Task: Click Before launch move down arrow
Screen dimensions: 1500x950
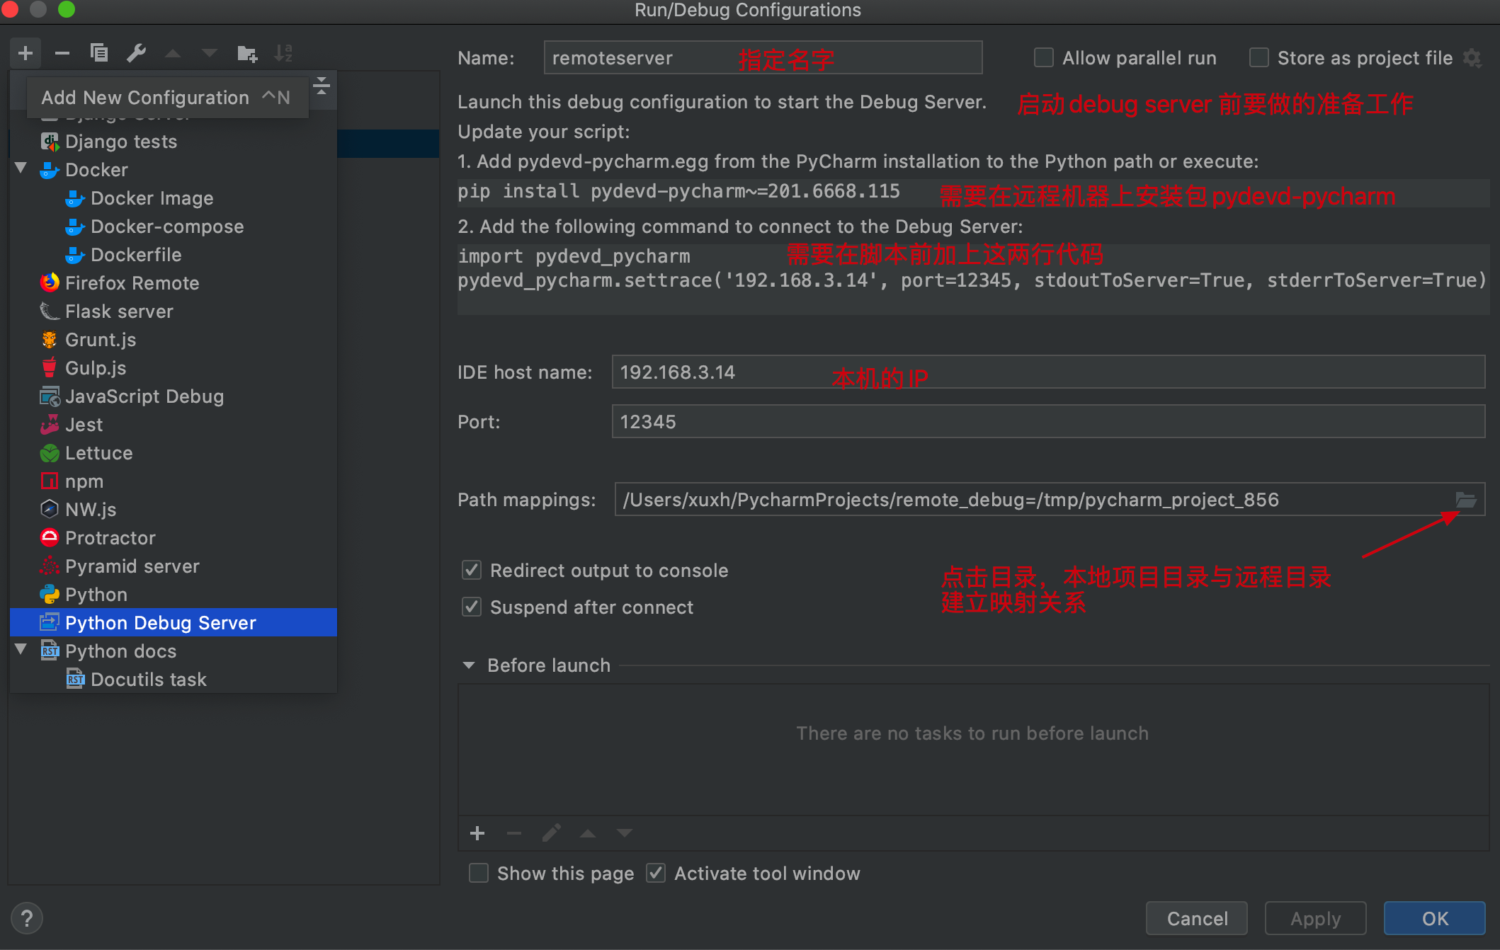Action: click(624, 833)
